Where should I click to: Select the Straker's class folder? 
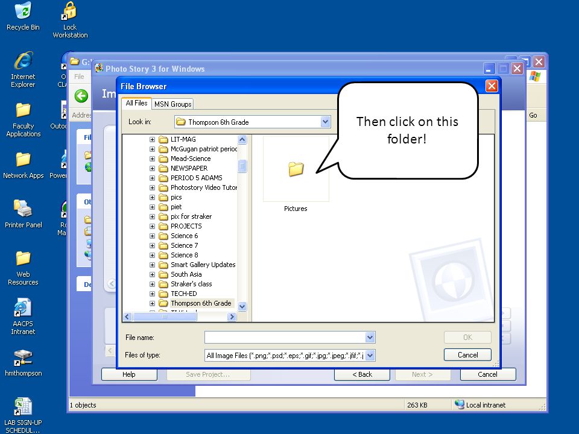point(191,284)
